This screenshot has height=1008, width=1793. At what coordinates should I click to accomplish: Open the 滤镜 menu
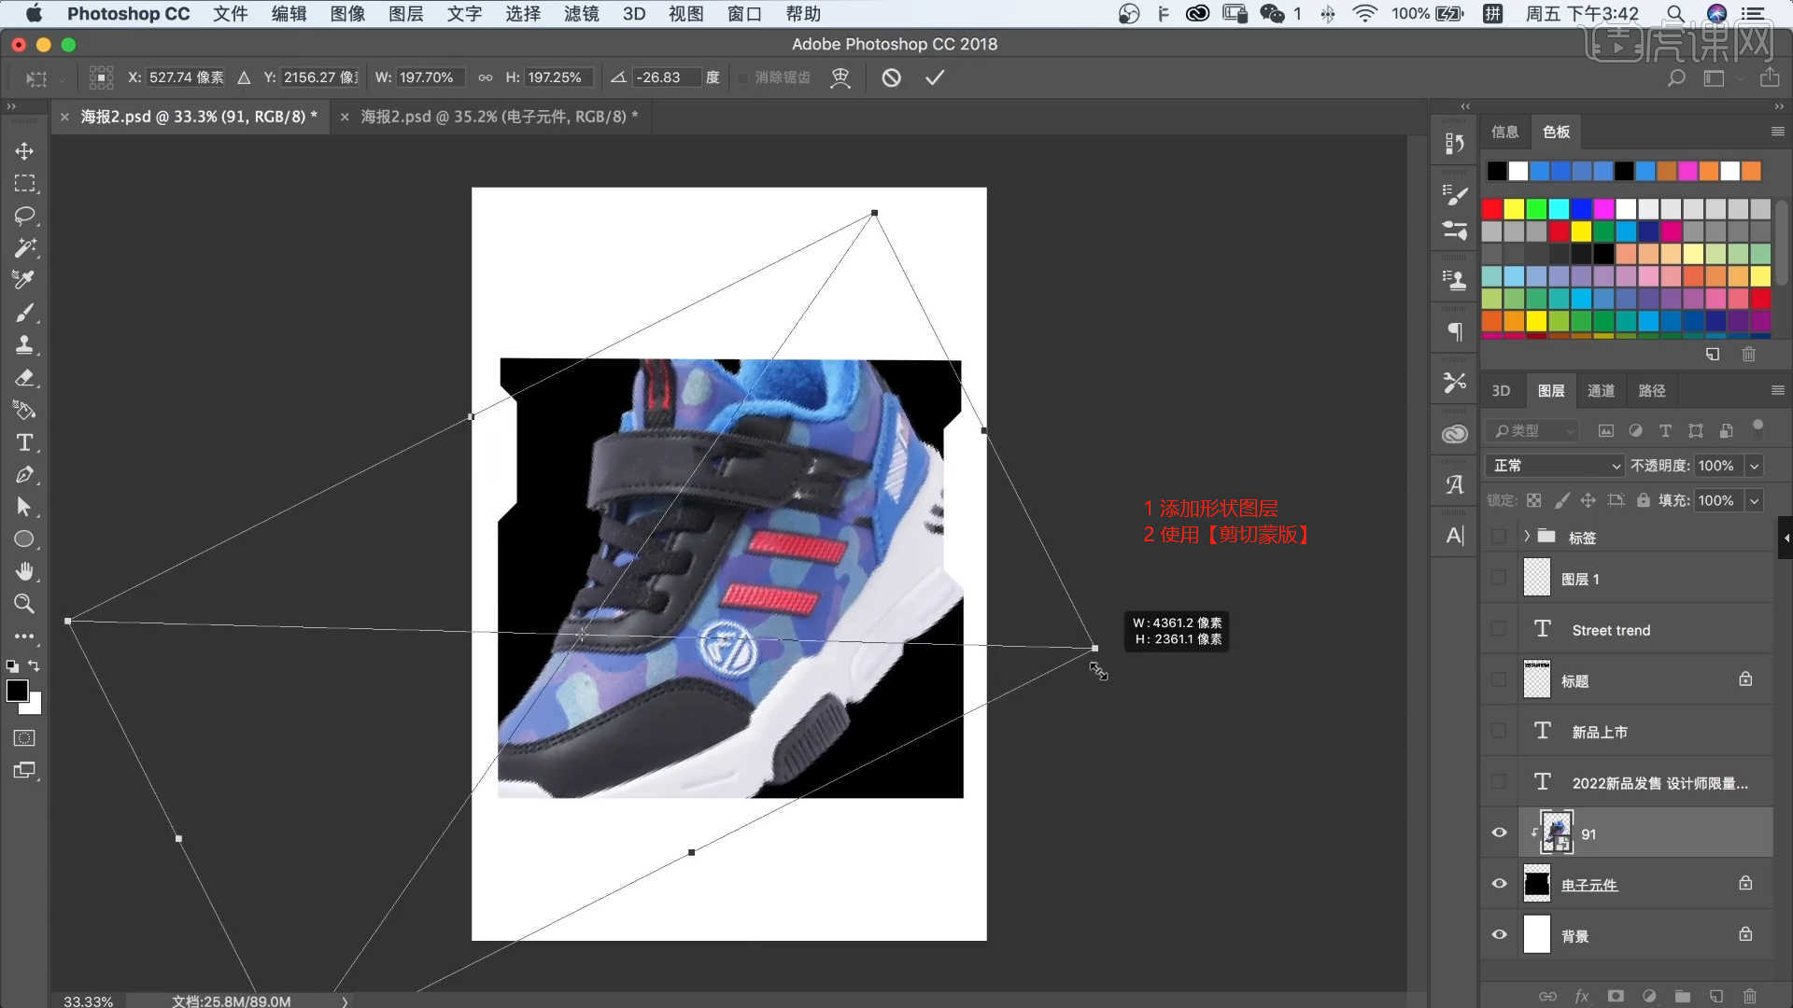[581, 14]
